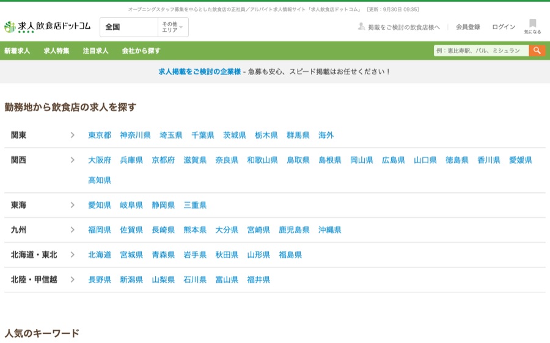The image size is (550, 343).
Task: Select 愛知県 prefecture link
Action: coord(100,205)
